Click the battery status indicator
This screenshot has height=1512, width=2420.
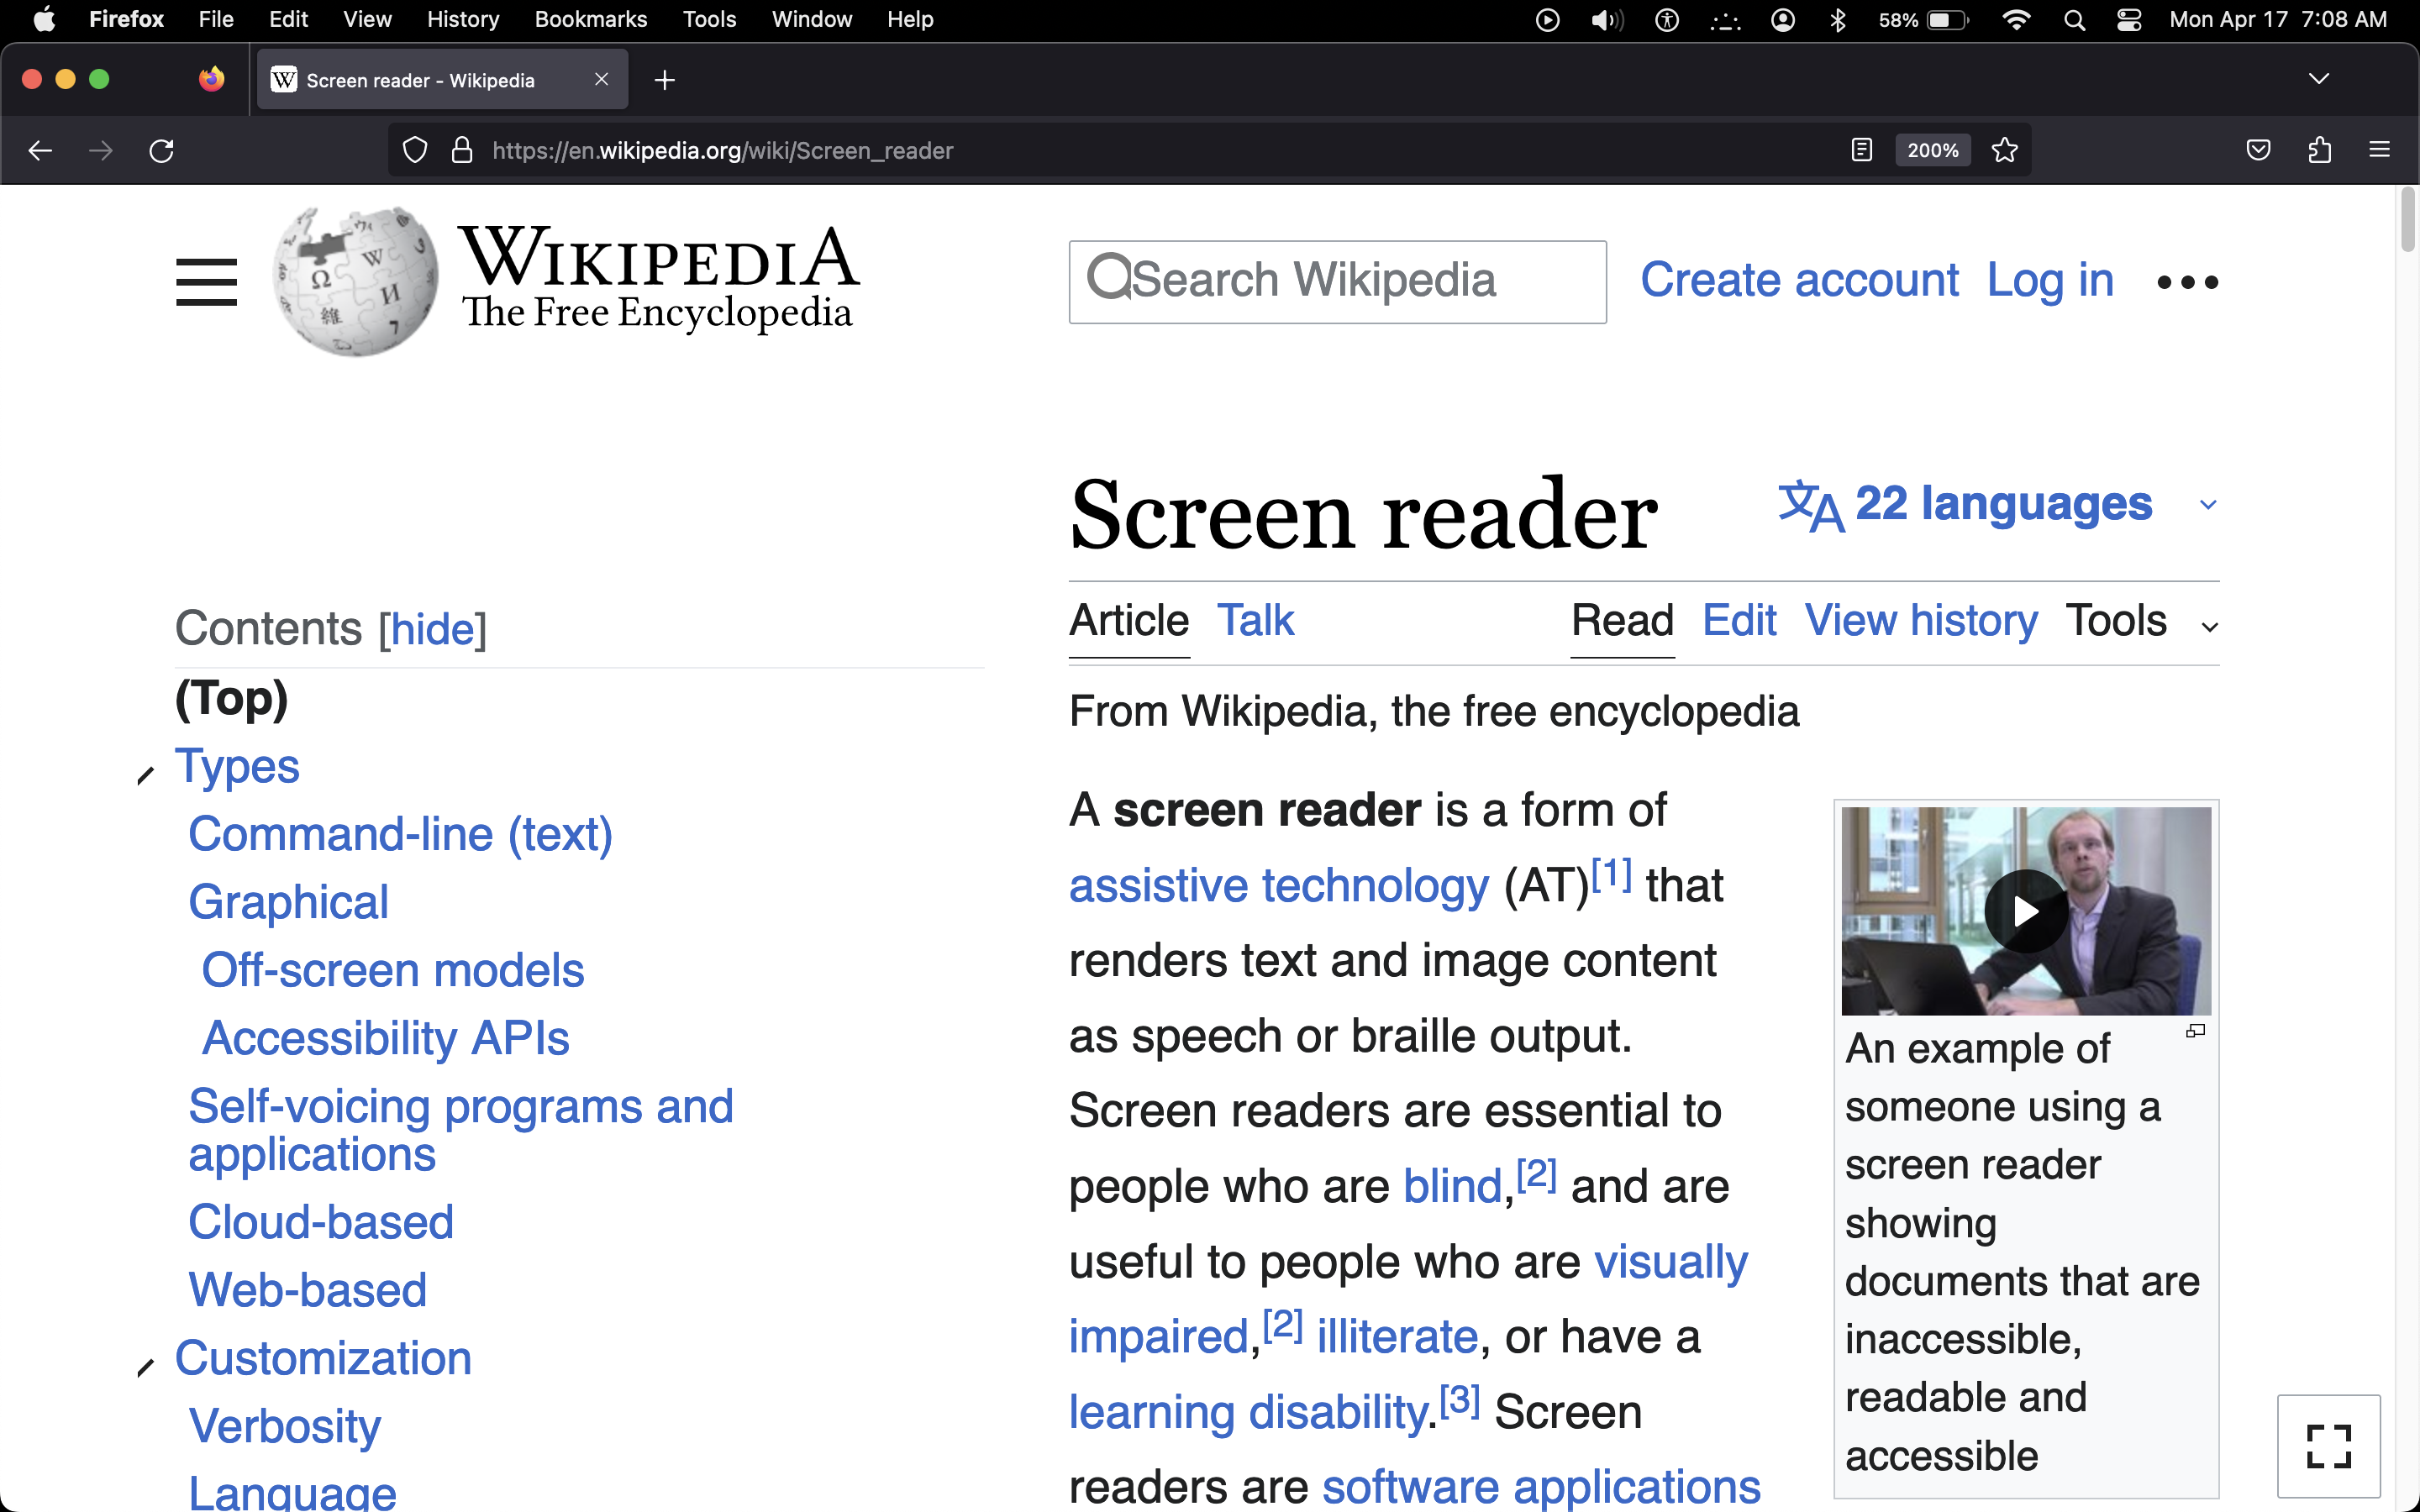pyautogui.click(x=1923, y=20)
